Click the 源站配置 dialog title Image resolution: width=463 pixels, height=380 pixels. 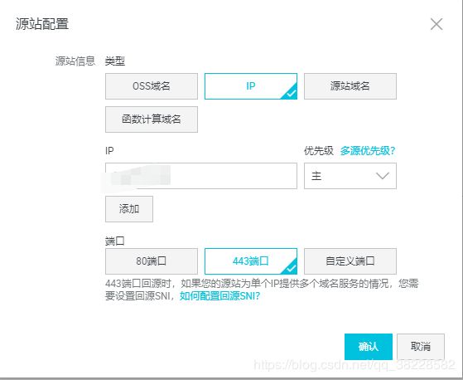(42, 24)
